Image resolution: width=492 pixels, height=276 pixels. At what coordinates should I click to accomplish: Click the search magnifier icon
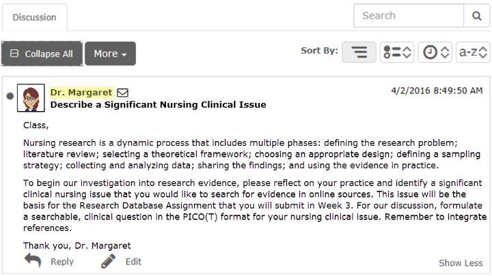click(x=477, y=16)
